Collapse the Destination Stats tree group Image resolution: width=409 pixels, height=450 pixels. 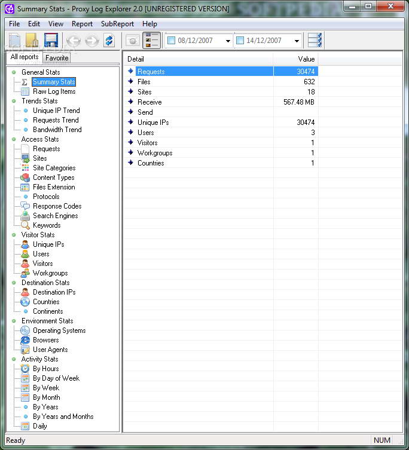pyautogui.click(x=14, y=283)
